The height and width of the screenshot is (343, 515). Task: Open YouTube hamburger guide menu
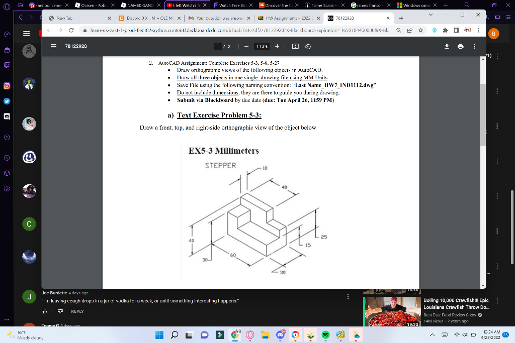(27, 34)
